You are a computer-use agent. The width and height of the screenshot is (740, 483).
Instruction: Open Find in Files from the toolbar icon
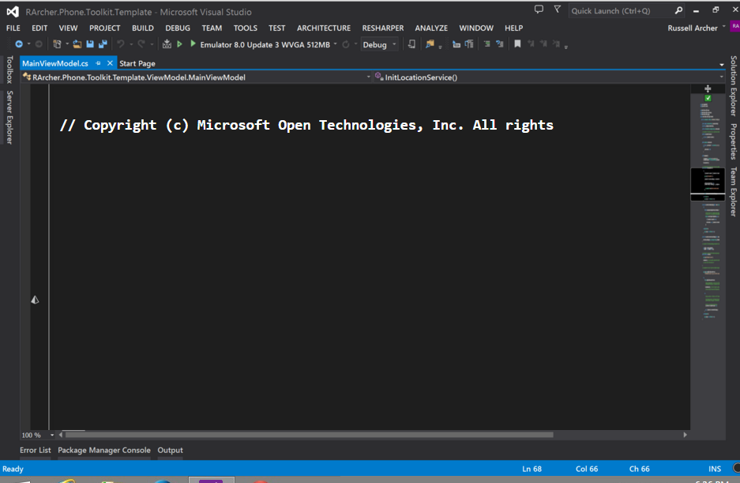[x=430, y=44]
